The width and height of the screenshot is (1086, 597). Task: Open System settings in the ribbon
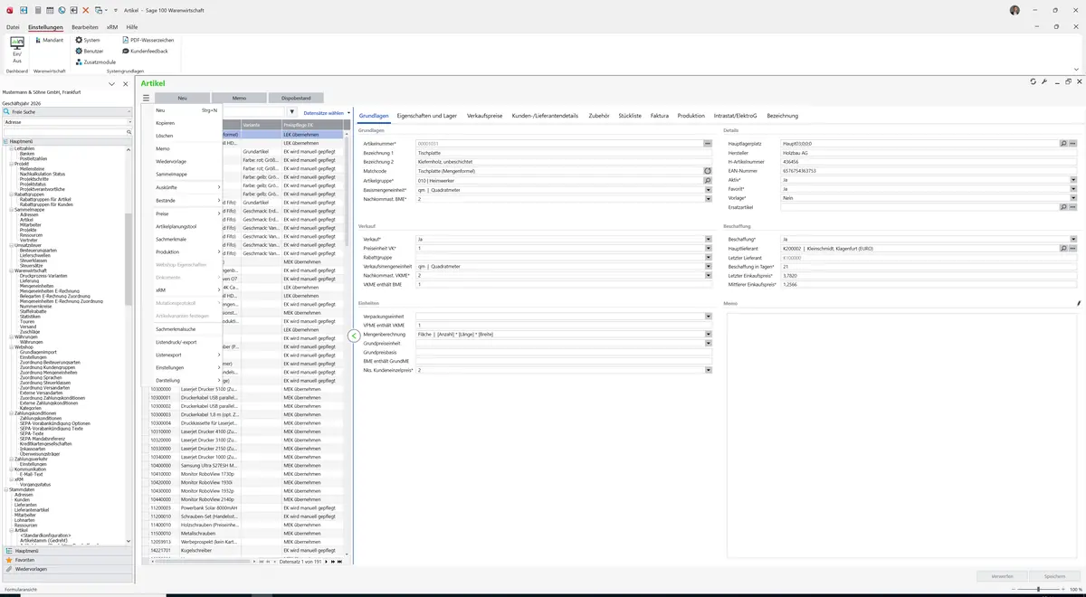[88, 40]
